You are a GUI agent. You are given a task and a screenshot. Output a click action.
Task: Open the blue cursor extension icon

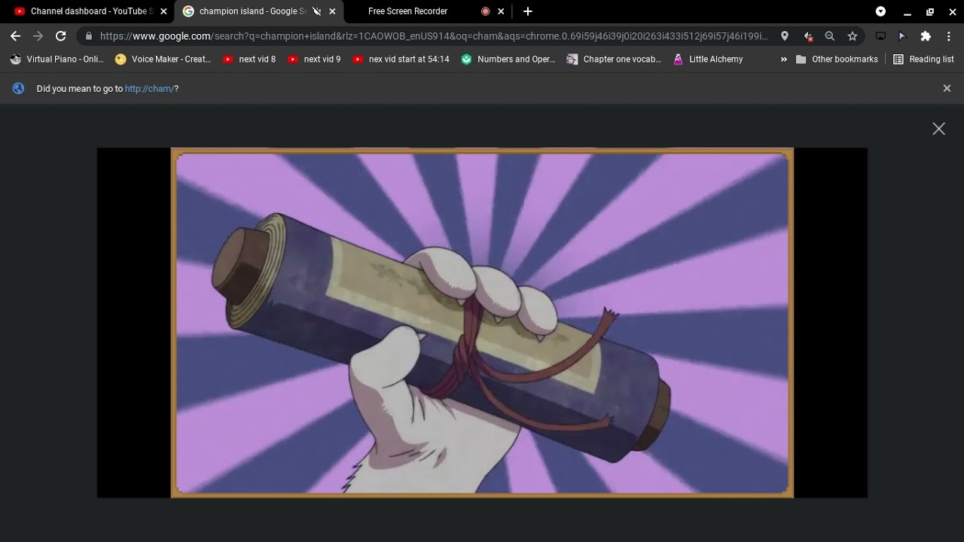(x=902, y=36)
